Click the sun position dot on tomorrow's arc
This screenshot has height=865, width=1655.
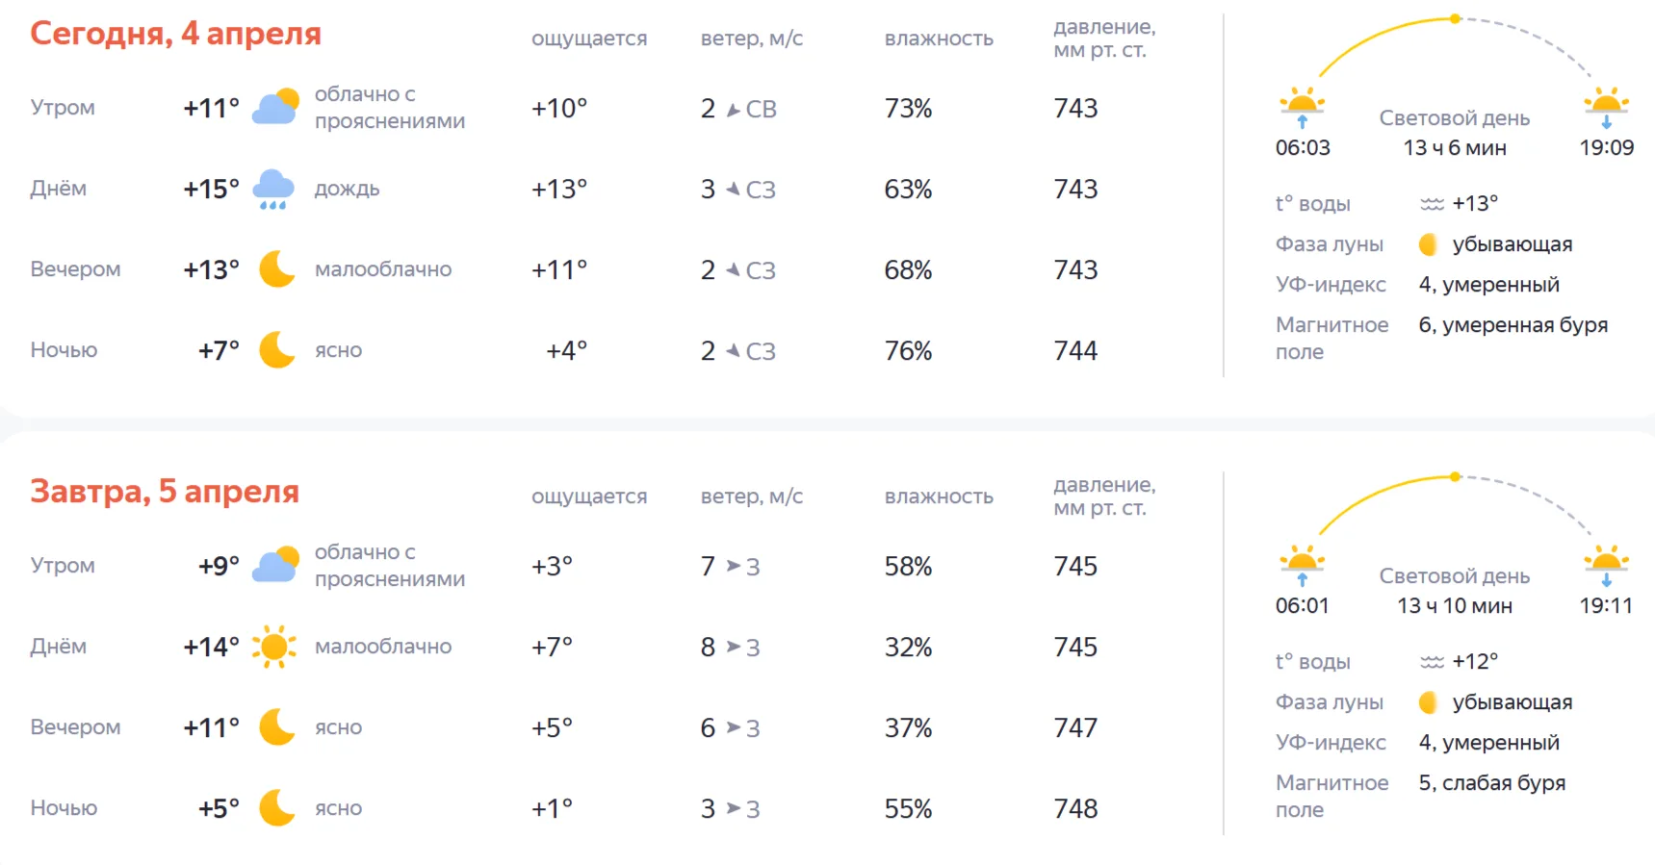point(1456,476)
